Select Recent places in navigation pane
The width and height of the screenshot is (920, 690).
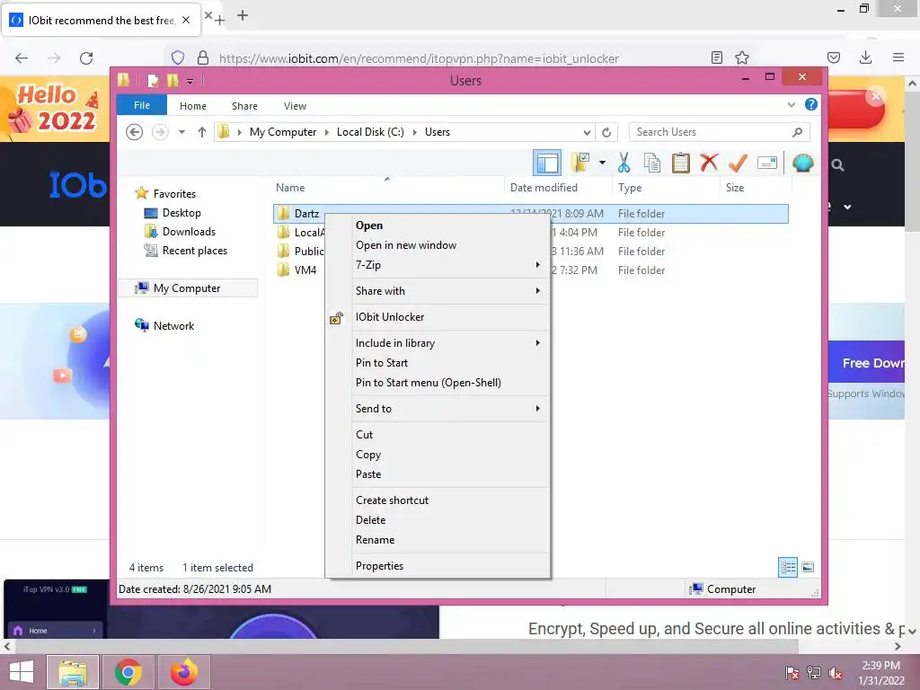195,251
